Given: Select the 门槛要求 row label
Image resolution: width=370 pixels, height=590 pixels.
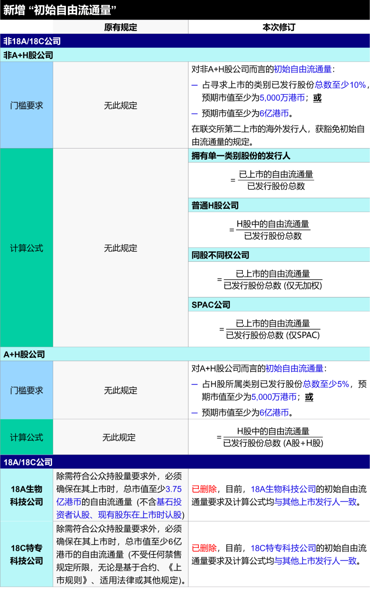Looking at the screenshot, I should tap(26, 105).
